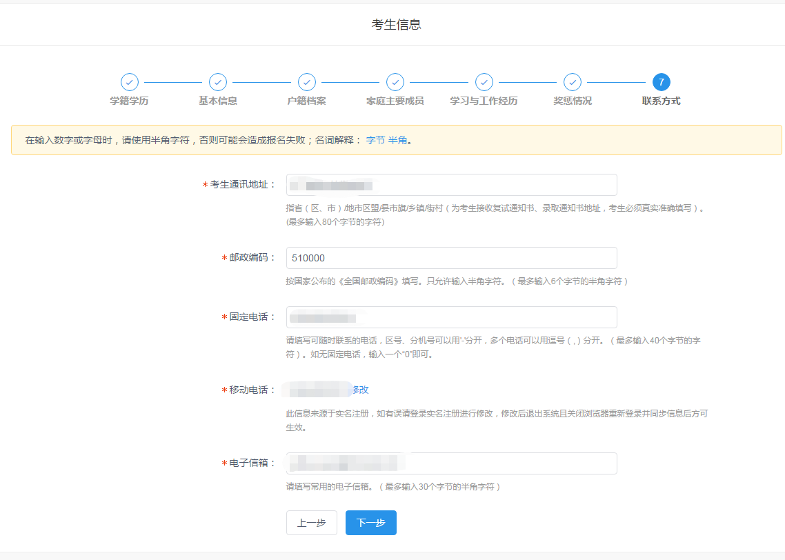Click the 学习与工作经历 step checkmark icon
785x560 pixels.
pyautogui.click(x=484, y=82)
